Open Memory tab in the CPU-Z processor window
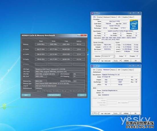 click(114, 17)
